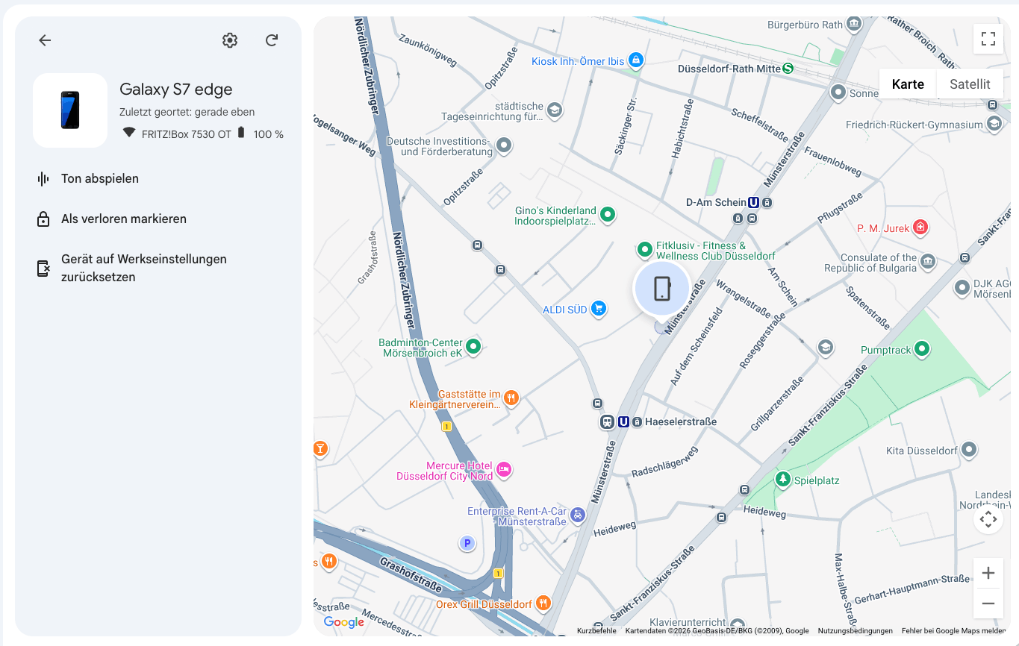Image resolution: width=1019 pixels, height=646 pixels.
Task: Play sound via Ton abspielen label
Action: [x=100, y=179]
